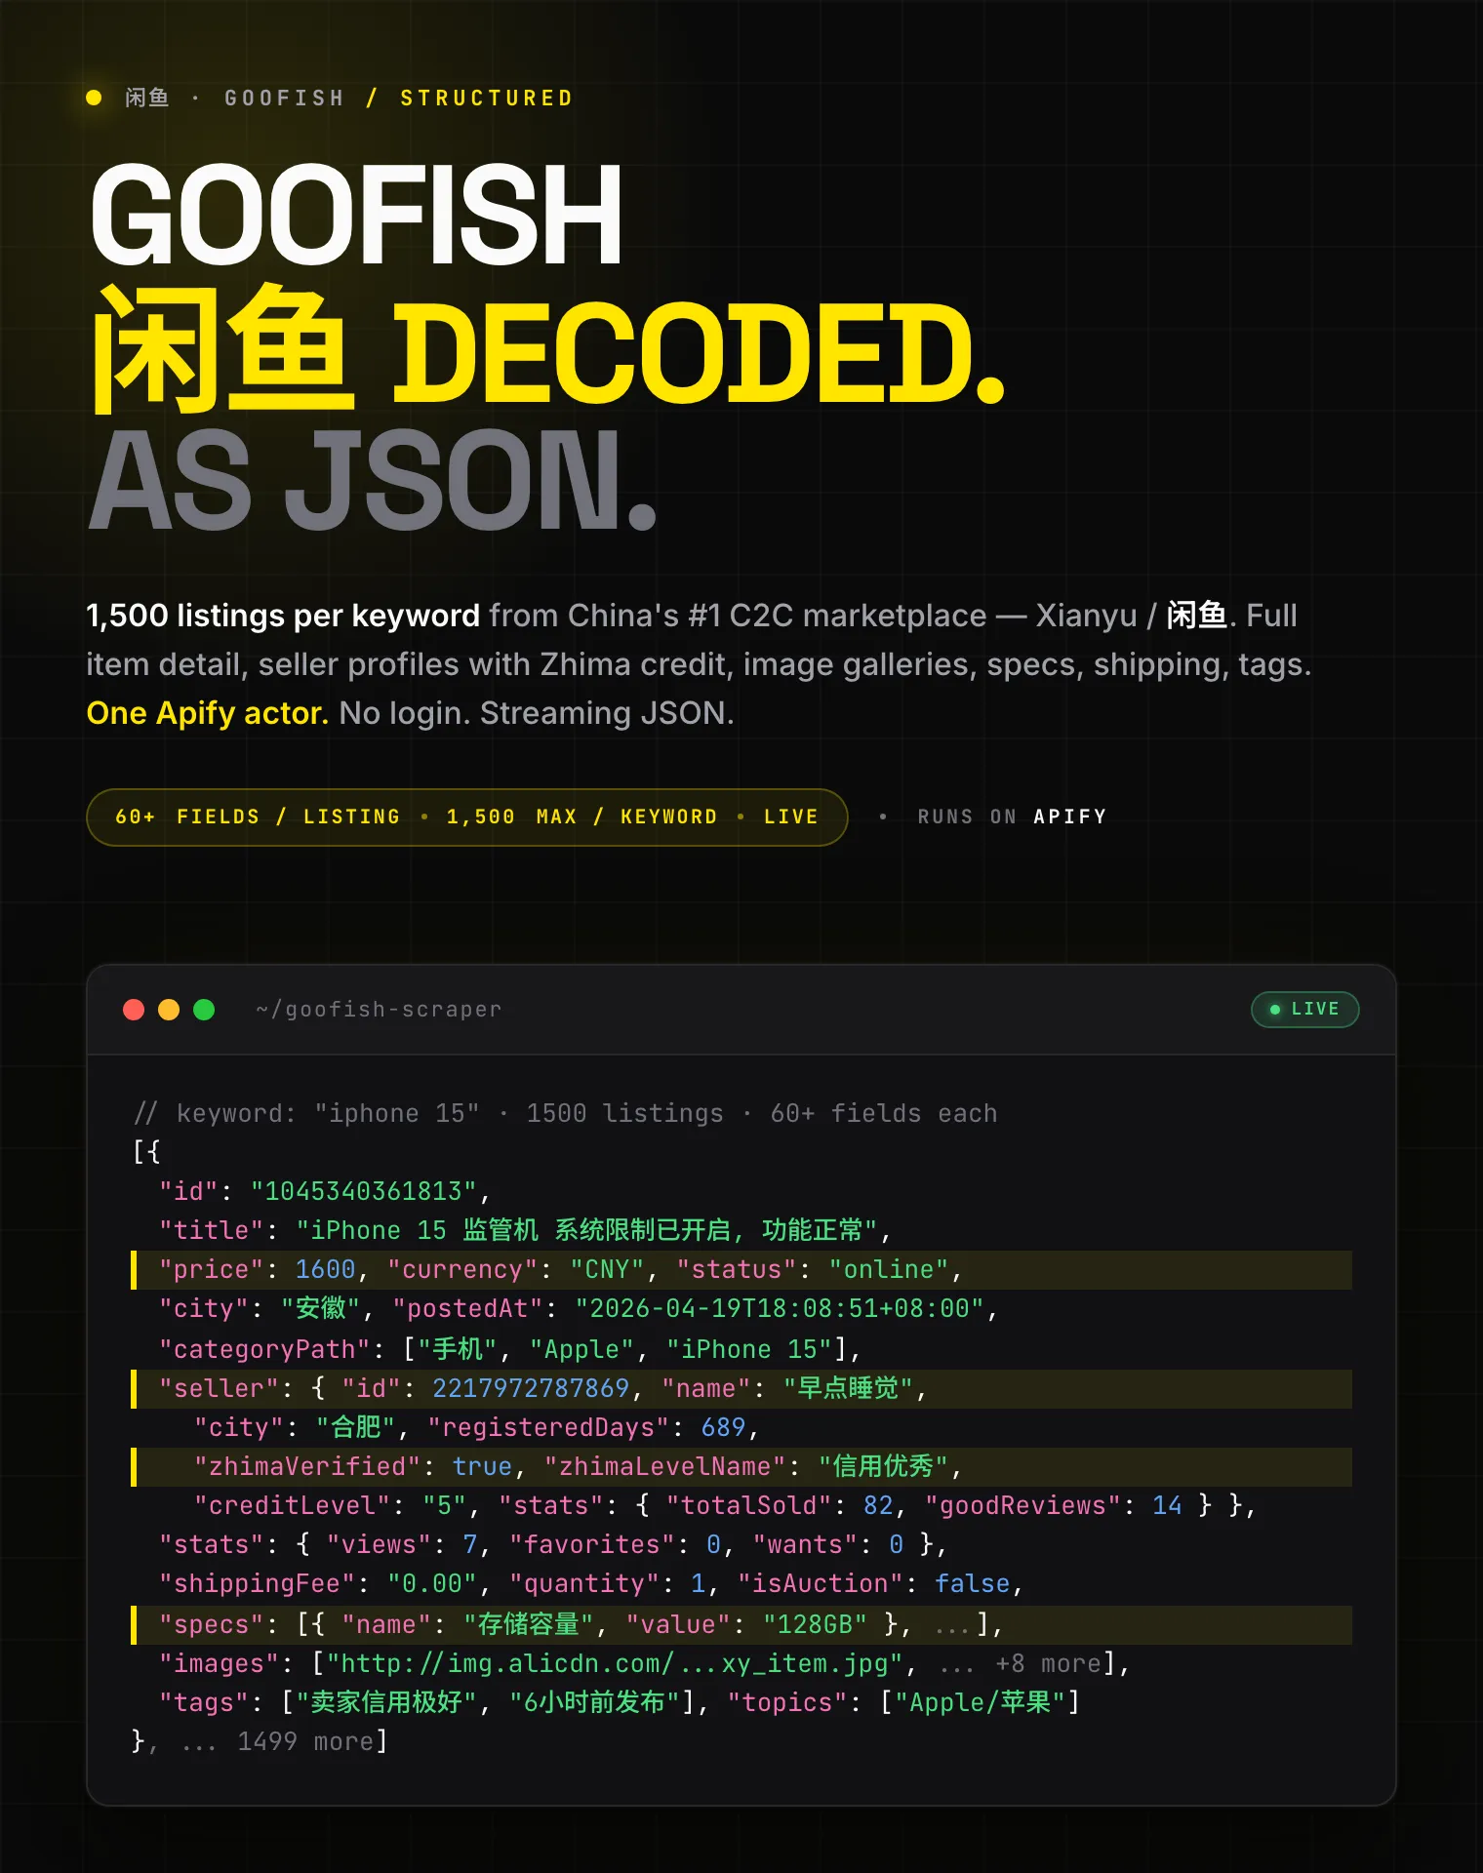Click the tag "6小时前发布"
1483x1873 pixels.
pyautogui.click(x=595, y=1702)
